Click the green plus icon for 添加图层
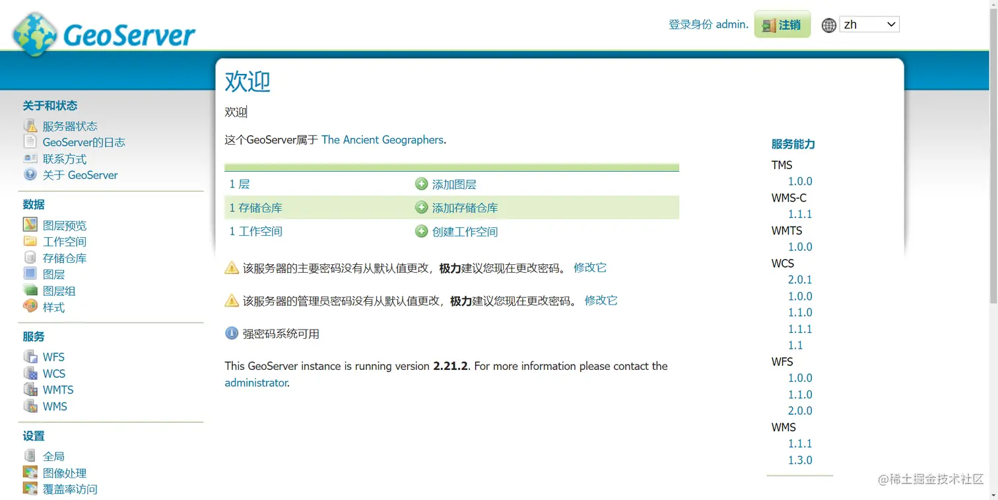998x500 pixels. coord(421,184)
